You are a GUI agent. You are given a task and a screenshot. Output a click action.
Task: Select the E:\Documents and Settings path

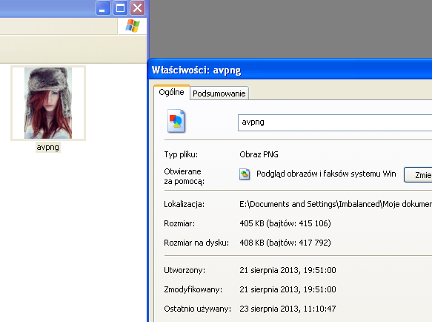point(336,204)
